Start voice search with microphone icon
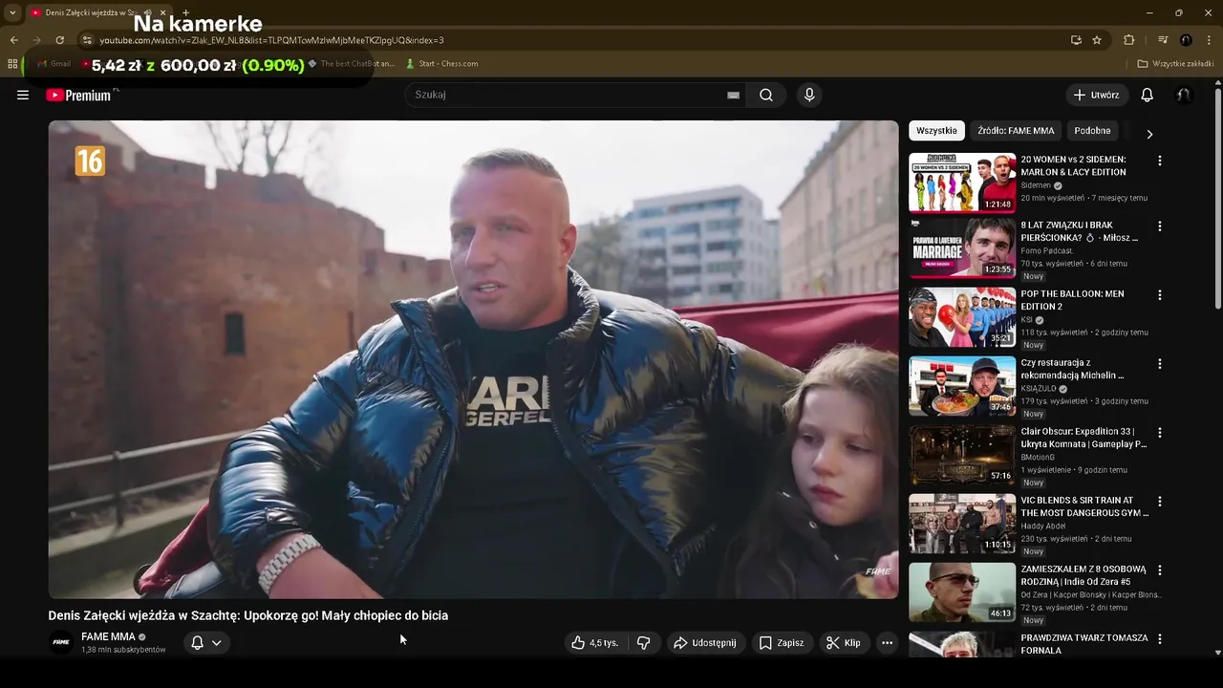This screenshot has width=1223, height=688. click(x=809, y=95)
